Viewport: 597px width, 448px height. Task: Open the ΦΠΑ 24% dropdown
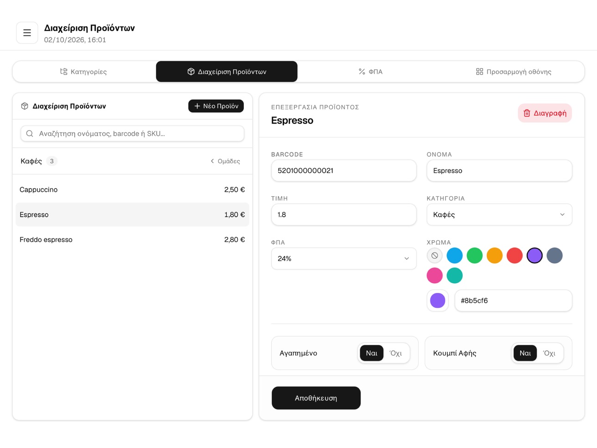(x=344, y=259)
